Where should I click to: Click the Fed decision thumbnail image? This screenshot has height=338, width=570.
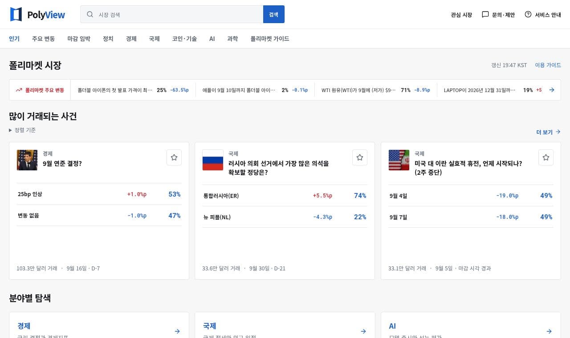(x=27, y=160)
